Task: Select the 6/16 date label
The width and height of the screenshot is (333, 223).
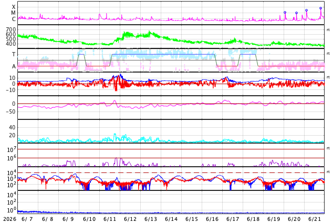Action: point(212,219)
